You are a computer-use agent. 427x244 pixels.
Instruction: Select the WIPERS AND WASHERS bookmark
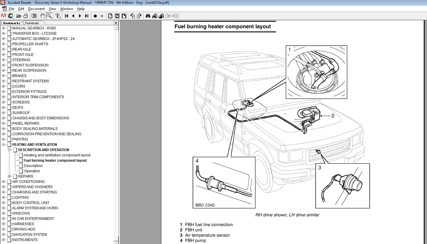(32, 187)
